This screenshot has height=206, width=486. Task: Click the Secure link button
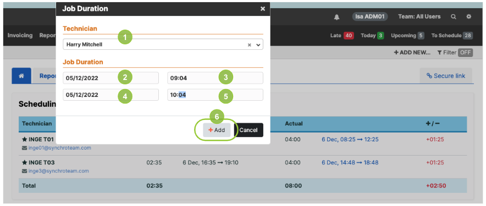[x=446, y=76]
